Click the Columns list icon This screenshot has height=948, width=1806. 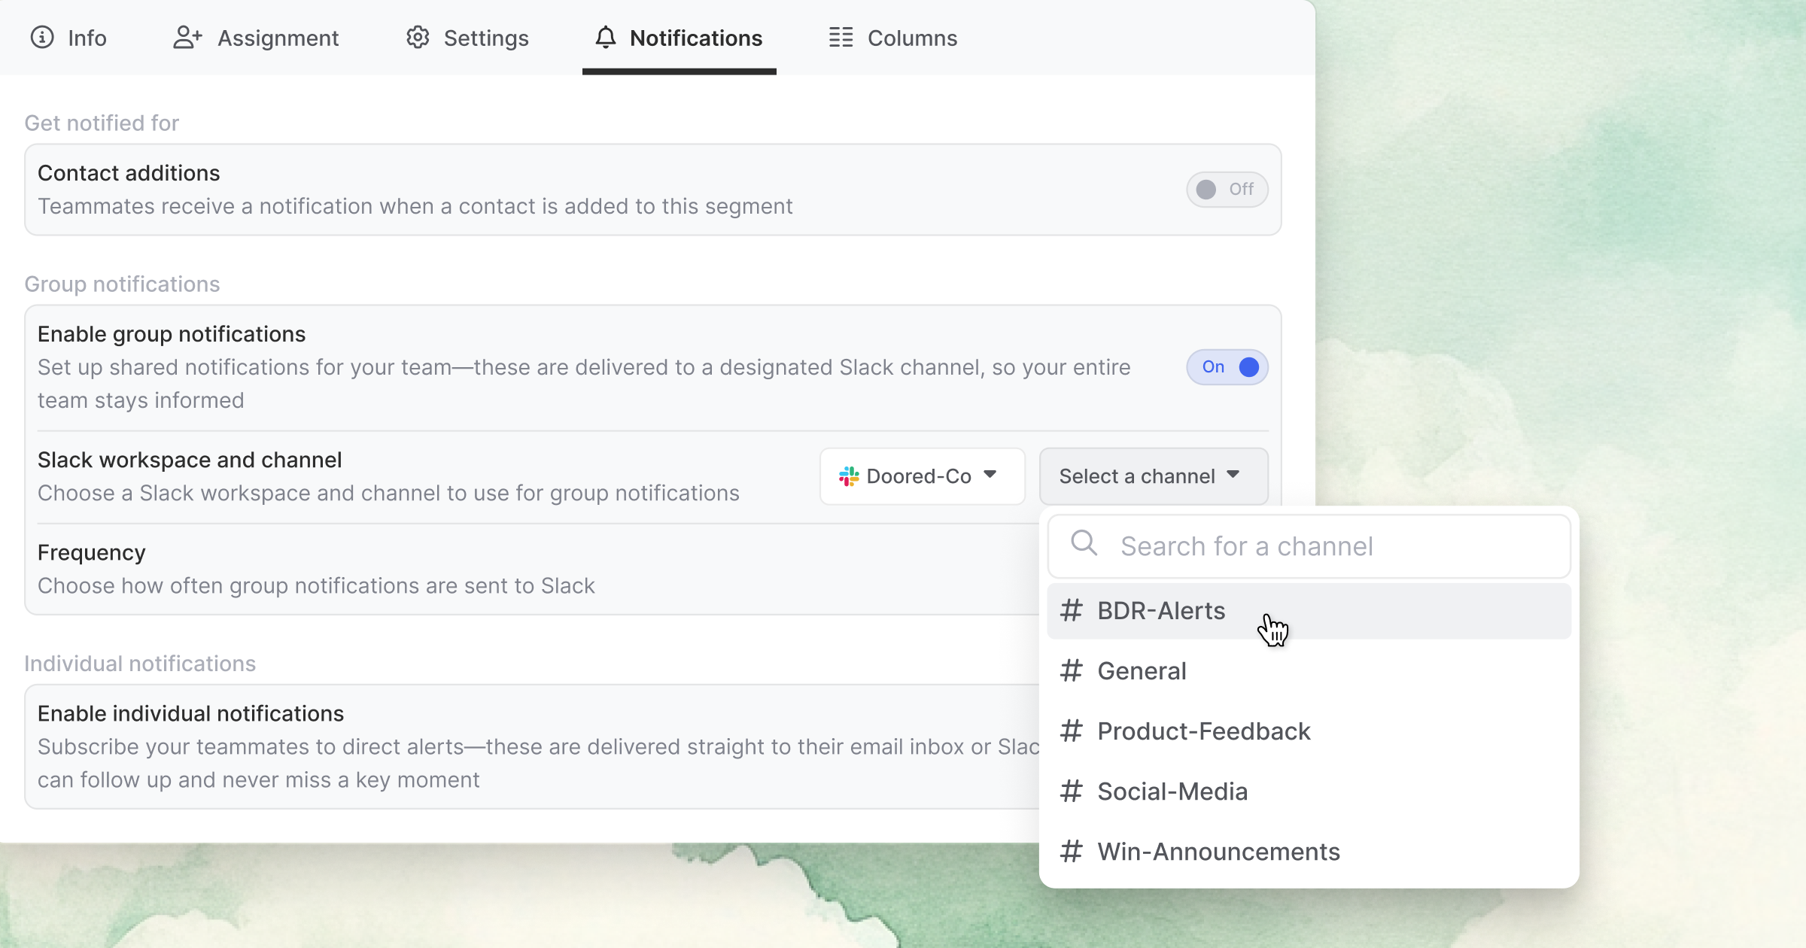tap(841, 37)
